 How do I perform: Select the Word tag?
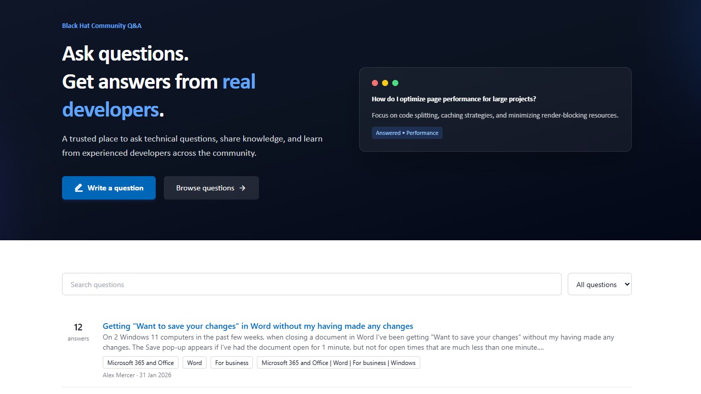(x=194, y=362)
